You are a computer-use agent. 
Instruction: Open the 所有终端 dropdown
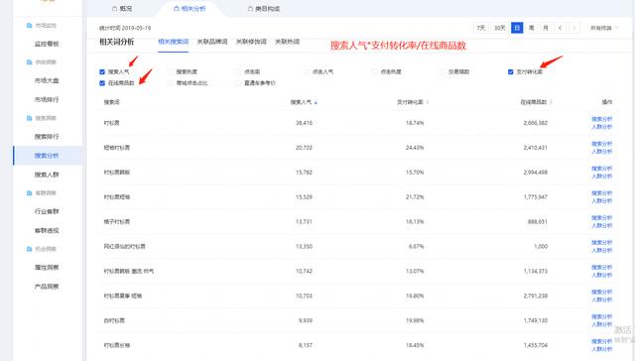pyautogui.click(x=604, y=28)
